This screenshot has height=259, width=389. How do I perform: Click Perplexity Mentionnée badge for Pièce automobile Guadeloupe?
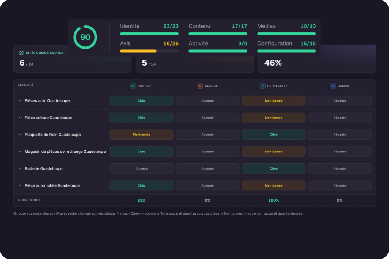[274, 185]
